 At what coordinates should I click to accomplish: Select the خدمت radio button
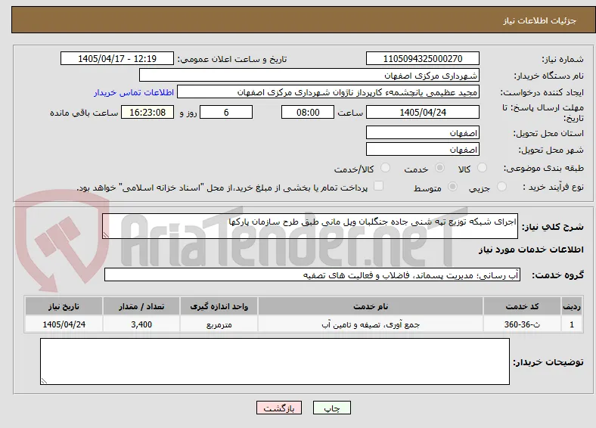439,168
